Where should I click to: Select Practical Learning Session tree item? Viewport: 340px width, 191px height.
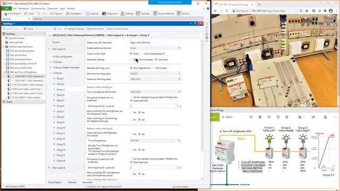[21, 47]
